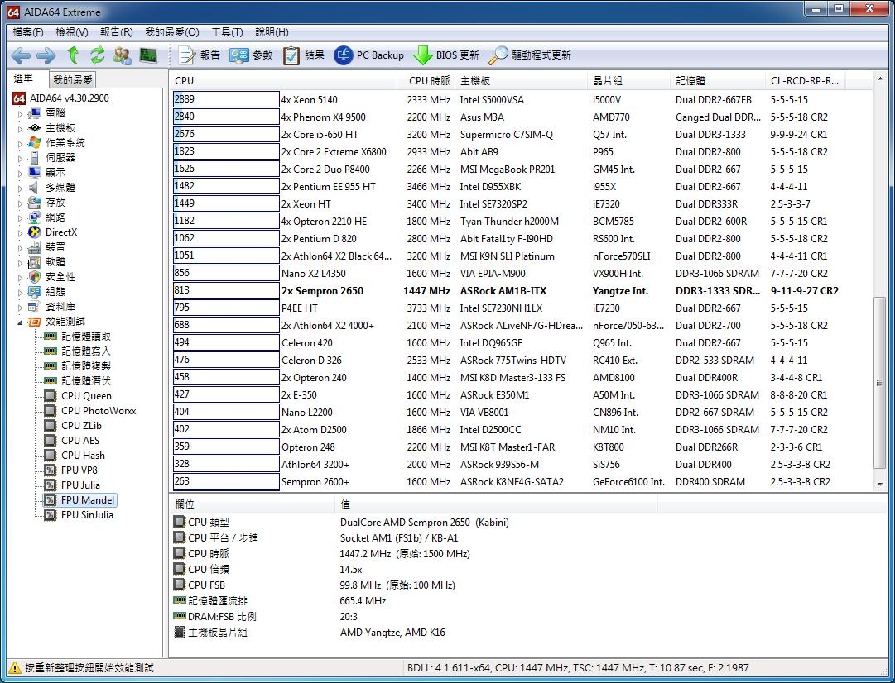Expand the DirectX tree node
Screen dimensions: 895x683
click(x=20, y=232)
